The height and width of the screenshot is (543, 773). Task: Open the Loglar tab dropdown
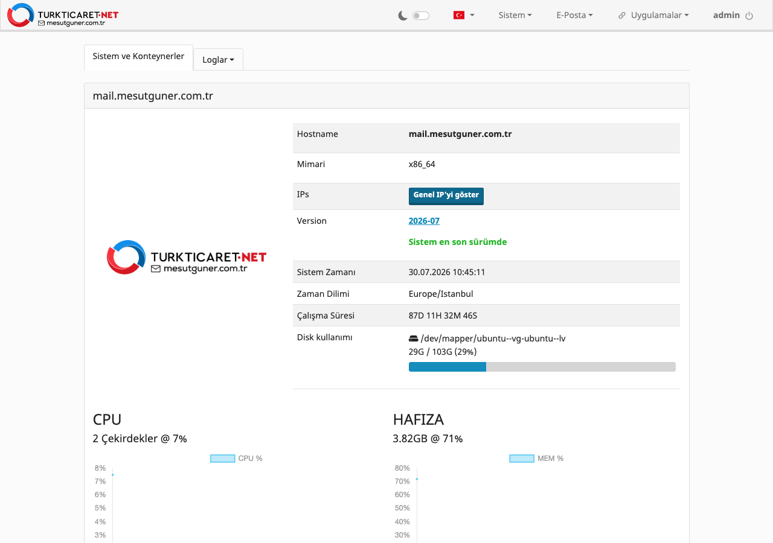tap(218, 60)
